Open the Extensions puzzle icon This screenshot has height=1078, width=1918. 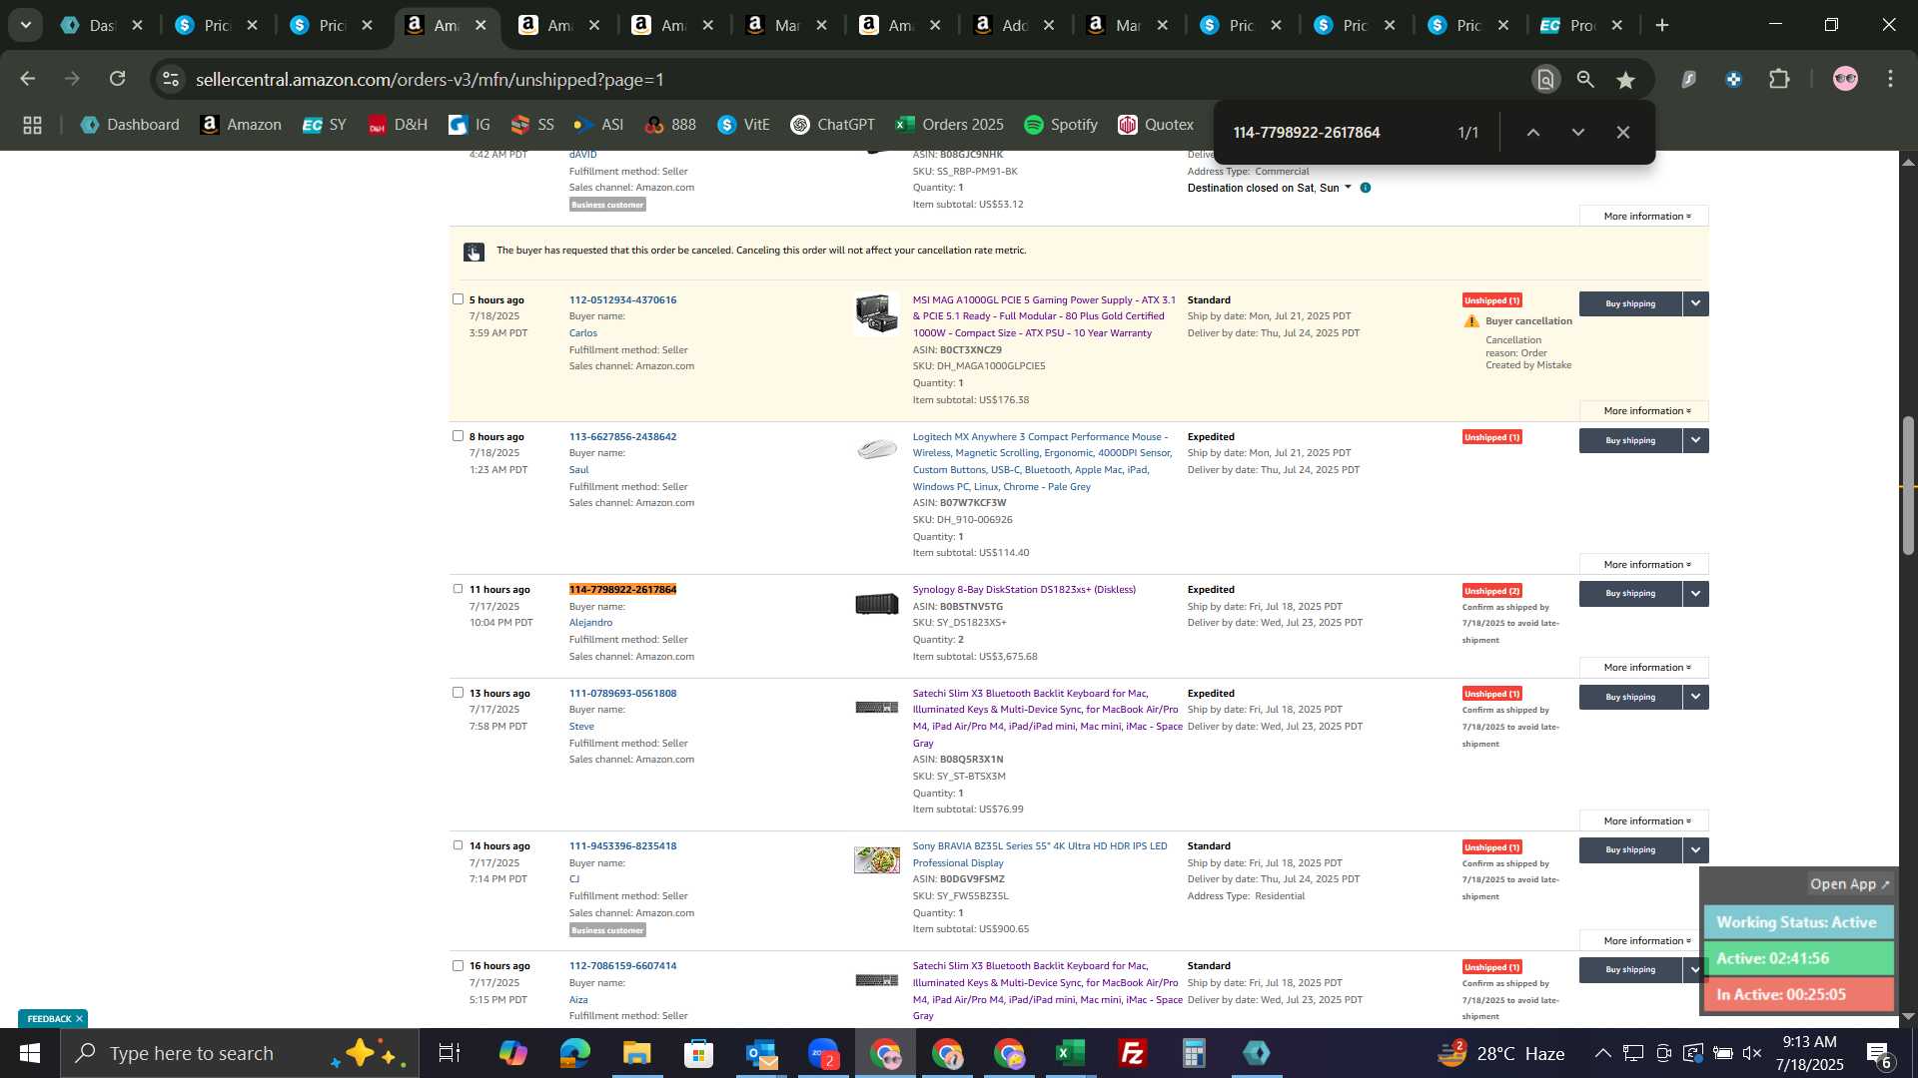1779,79
